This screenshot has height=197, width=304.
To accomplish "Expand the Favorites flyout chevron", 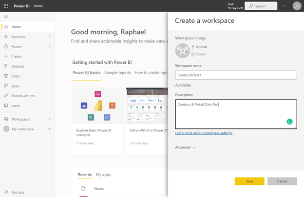I will click(x=49, y=36).
